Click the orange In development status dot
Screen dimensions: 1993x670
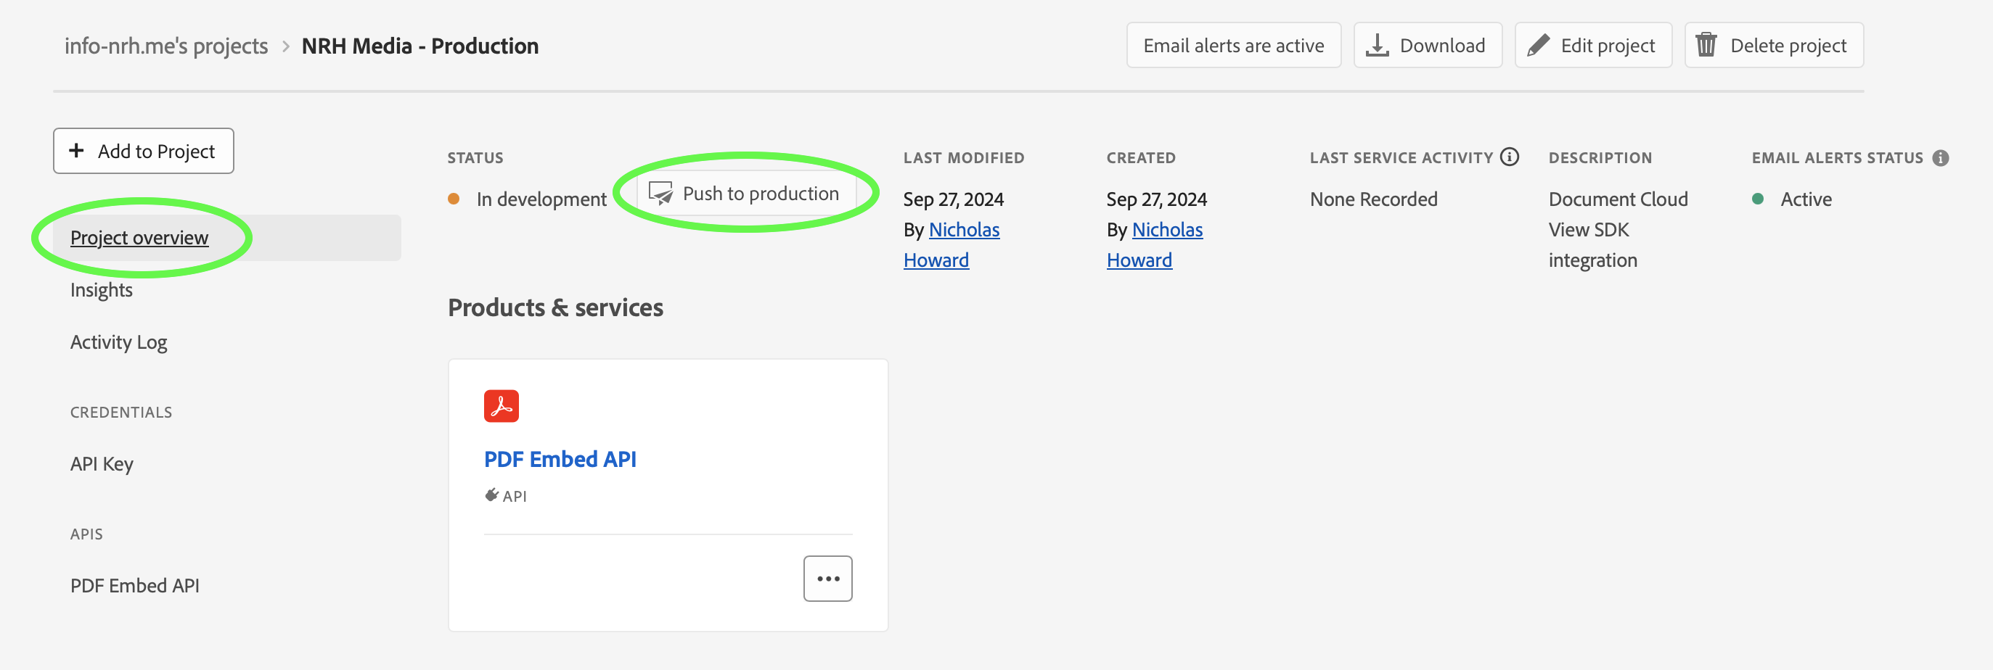(454, 199)
